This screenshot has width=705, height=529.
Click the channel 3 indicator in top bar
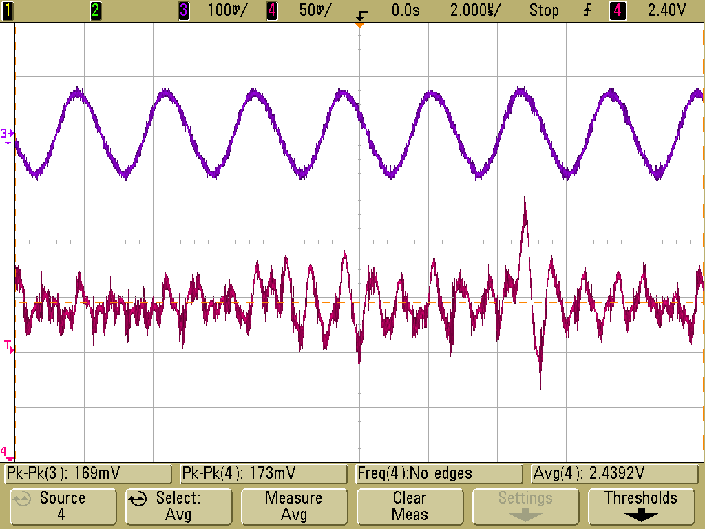click(x=183, y=10)
